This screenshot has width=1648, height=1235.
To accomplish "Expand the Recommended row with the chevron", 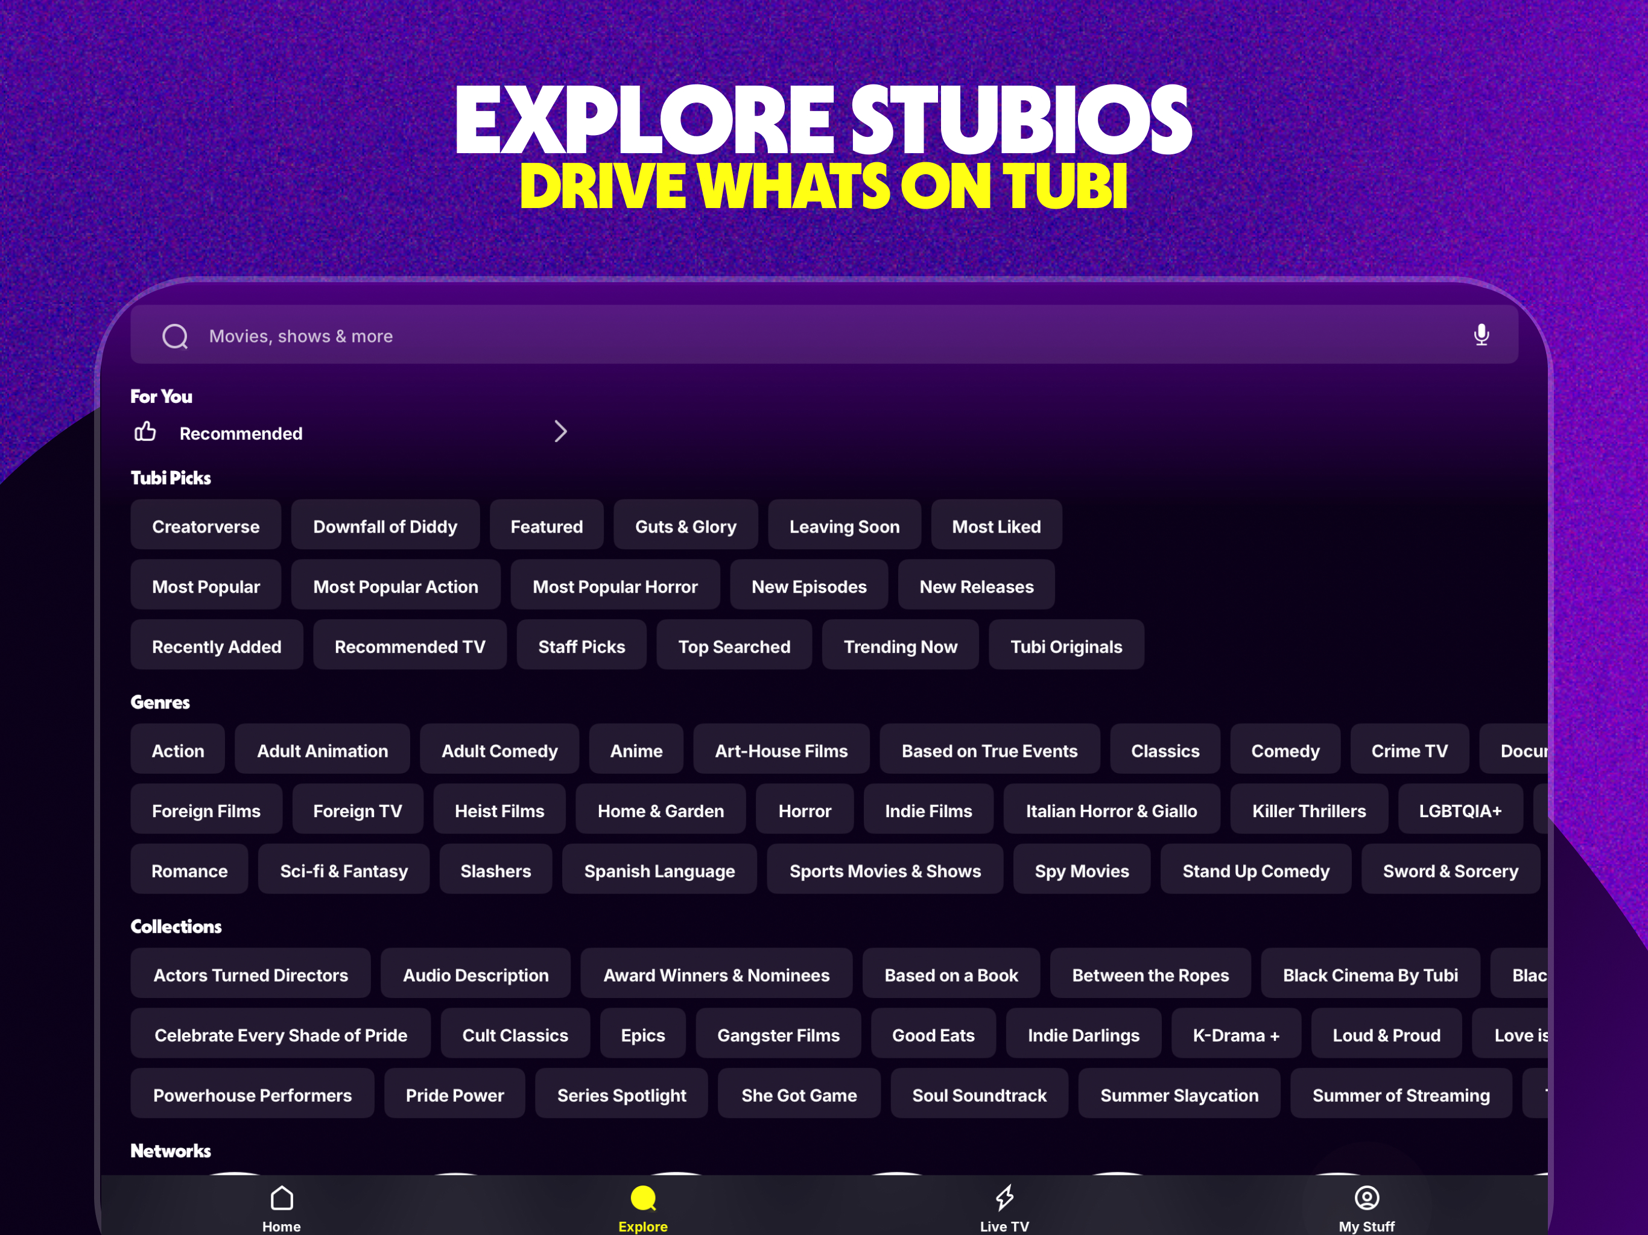I will 560,432.
